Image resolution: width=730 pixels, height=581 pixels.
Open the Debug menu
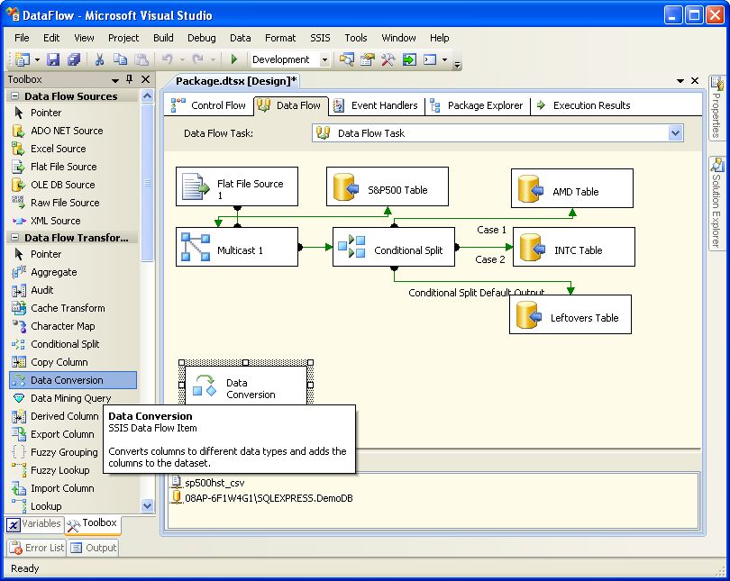point(202,38)
